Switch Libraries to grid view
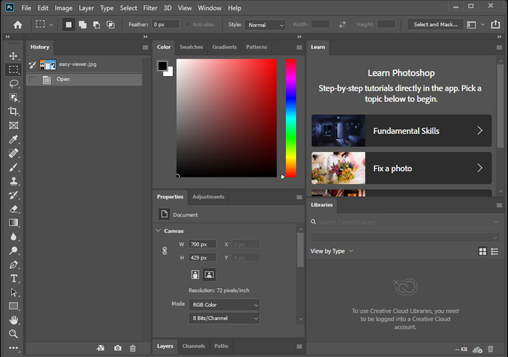 tap(483, 251)
